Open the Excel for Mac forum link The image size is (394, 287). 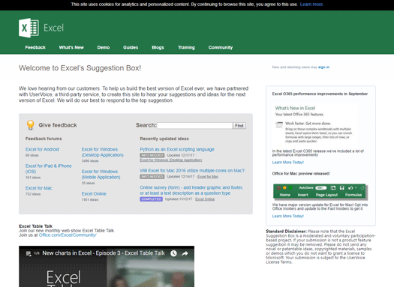(x=39, y=188)
